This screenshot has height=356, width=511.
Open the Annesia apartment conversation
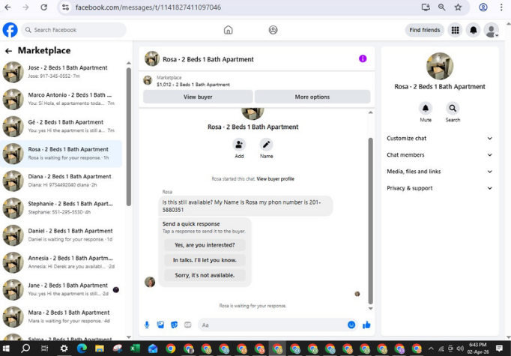(x=61, y=262)
